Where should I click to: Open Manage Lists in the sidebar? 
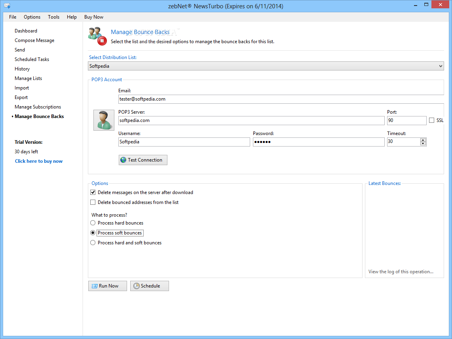click(x=28, y=78)
